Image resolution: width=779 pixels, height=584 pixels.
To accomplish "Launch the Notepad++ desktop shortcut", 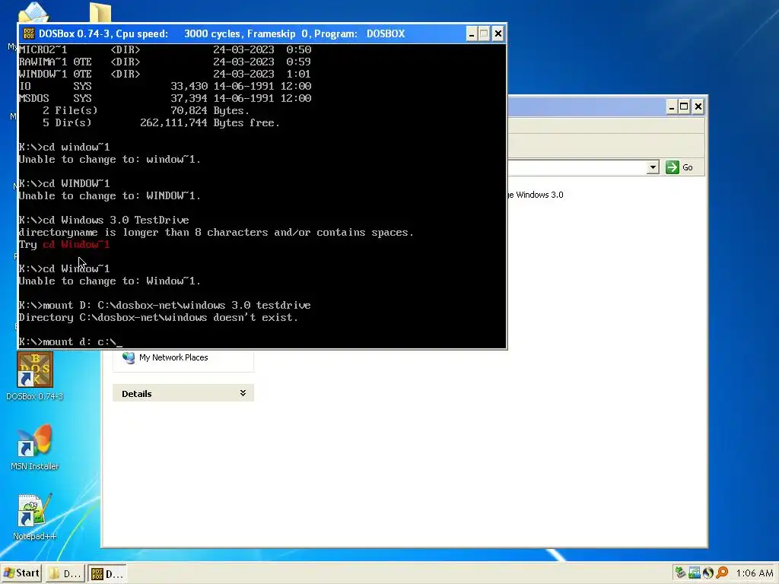I will pyautogui.click(x=35, y=517).
